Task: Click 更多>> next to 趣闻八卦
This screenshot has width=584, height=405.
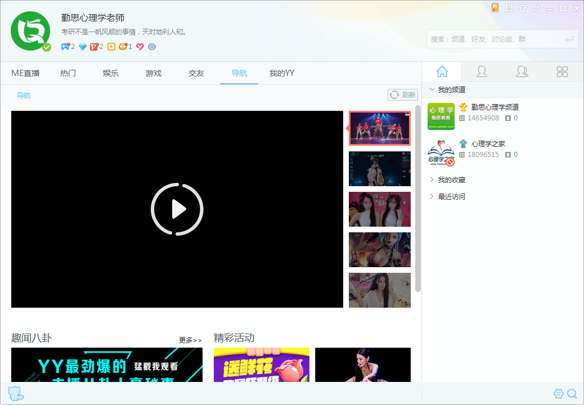Action: tap(190, 340)
